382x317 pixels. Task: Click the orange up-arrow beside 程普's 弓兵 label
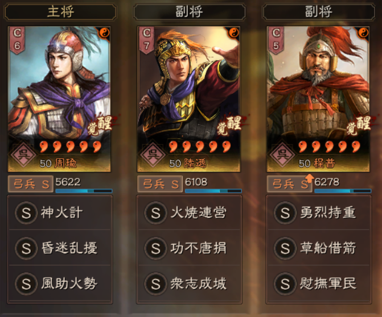pos(309,178)
